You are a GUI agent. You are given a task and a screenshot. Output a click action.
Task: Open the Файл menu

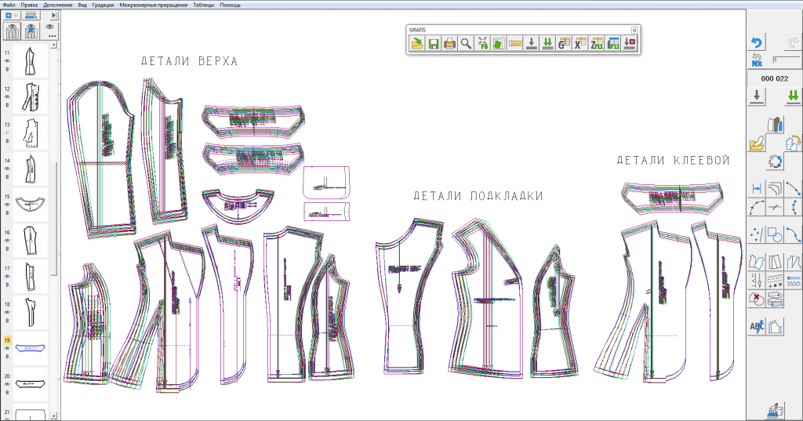[9, 5]
